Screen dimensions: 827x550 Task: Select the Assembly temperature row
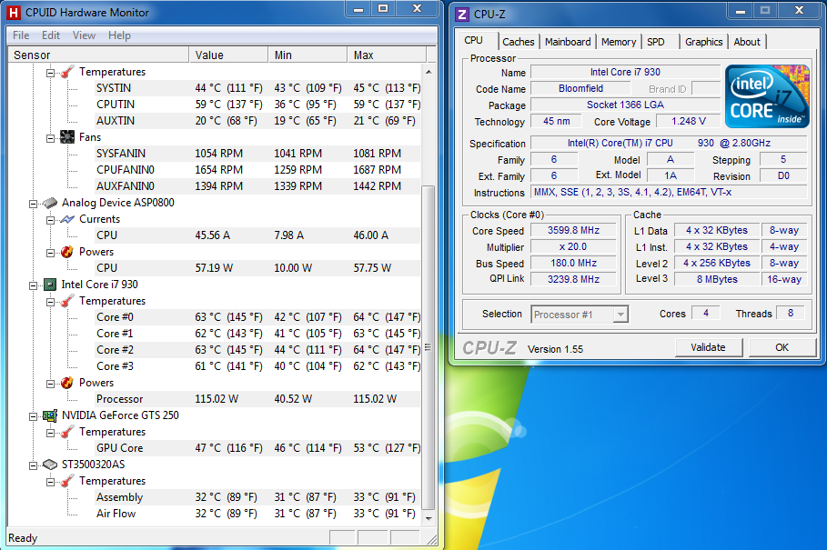coord(257,496)
